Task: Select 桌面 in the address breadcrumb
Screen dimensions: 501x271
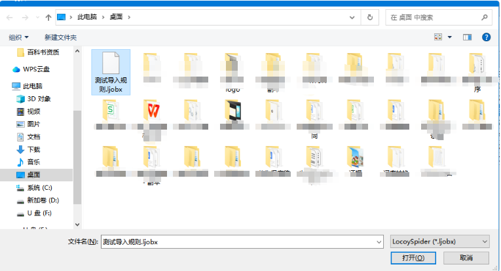Action: coord(116,17)
